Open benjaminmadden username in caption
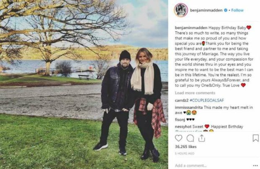The width and height of the screenshot is (260, 169). click(x=191, y=28)
